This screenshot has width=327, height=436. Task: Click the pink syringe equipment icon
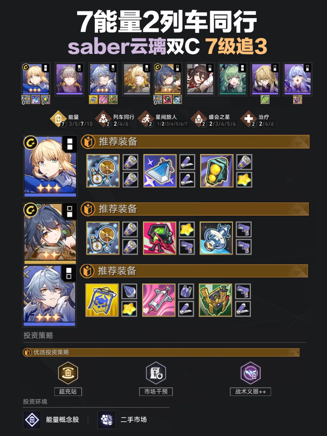(159, 300)
